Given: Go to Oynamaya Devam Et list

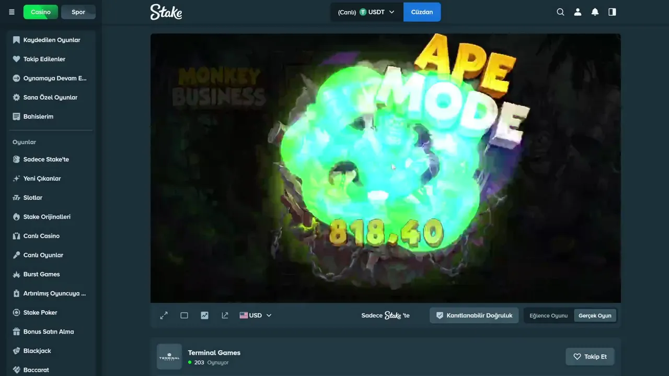Looking at the screenshot, I should [51, 78].
